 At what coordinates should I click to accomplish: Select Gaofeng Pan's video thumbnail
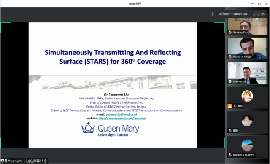click(247, 26)
